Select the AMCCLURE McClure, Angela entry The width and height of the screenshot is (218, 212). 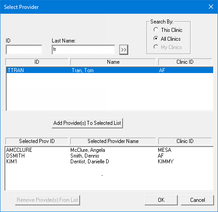pyautogui.click(x=109, y=150)
